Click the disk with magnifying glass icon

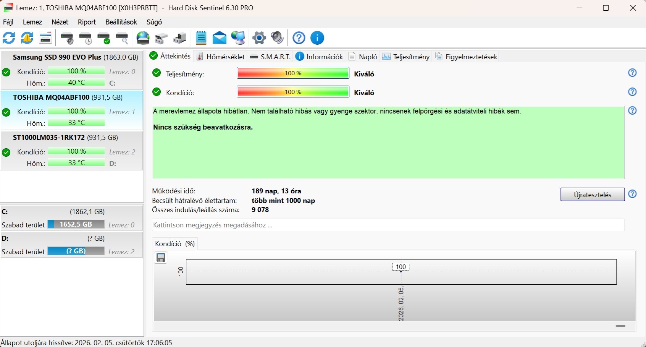pos(122,38)
